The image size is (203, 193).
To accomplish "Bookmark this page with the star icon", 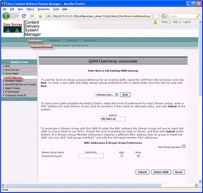I will click(x=153, y=16).
